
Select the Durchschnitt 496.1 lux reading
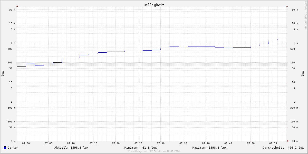(x=283, y=148)
